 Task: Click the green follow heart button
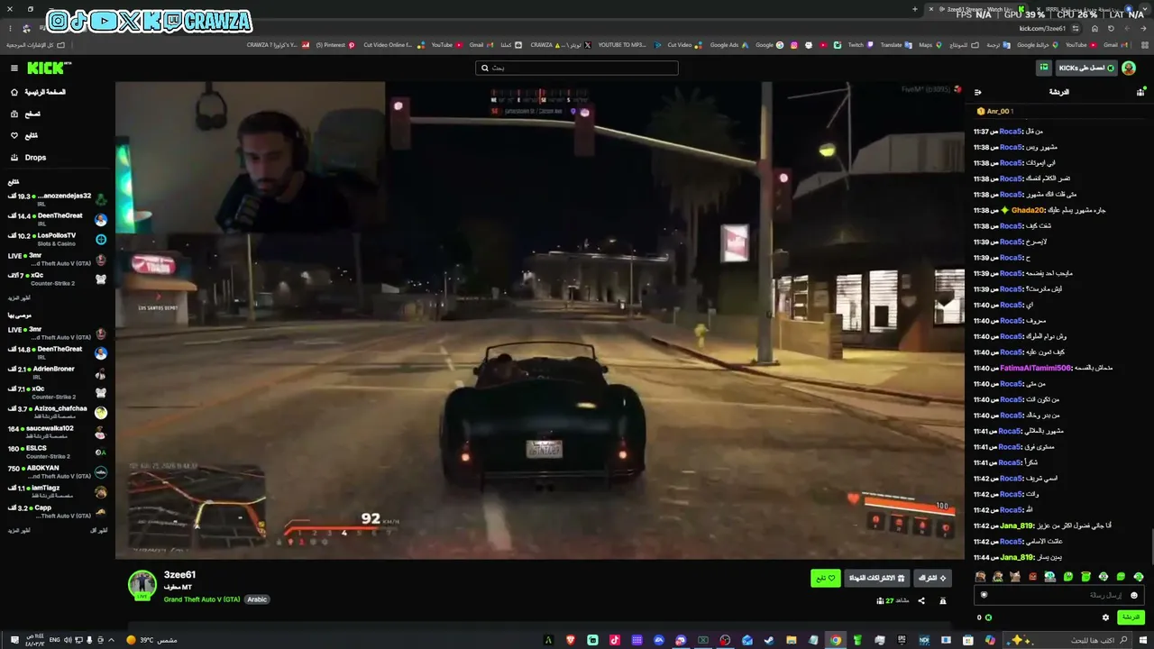826,578
